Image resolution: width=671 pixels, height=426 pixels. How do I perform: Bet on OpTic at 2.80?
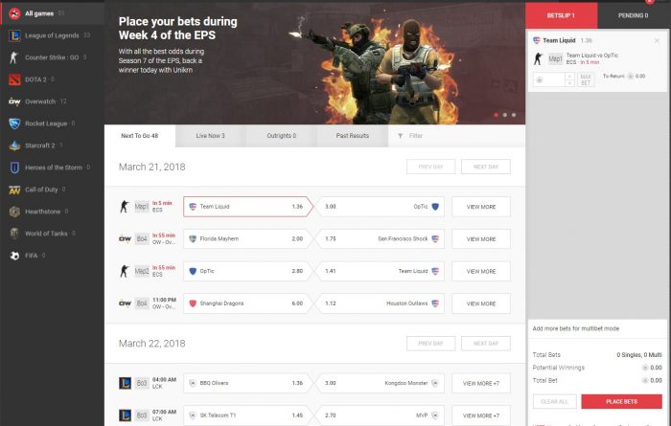(247, 271)
